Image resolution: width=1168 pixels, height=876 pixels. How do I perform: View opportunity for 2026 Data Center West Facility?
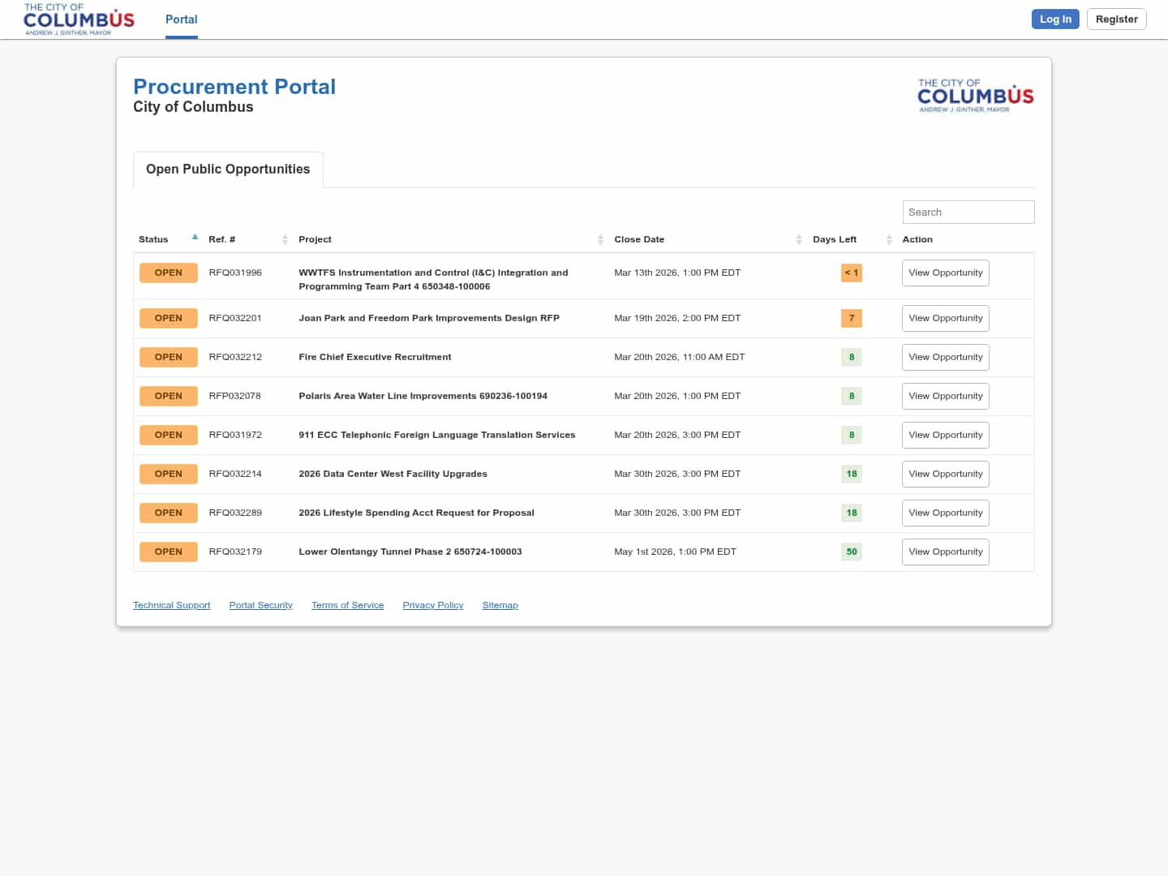(x=945, y=474)
